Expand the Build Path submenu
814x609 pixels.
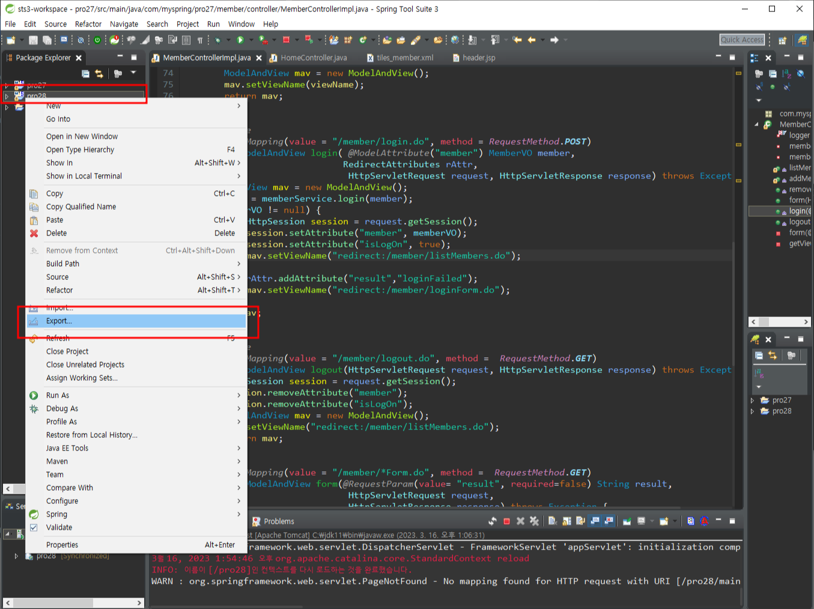coord(238,264)
